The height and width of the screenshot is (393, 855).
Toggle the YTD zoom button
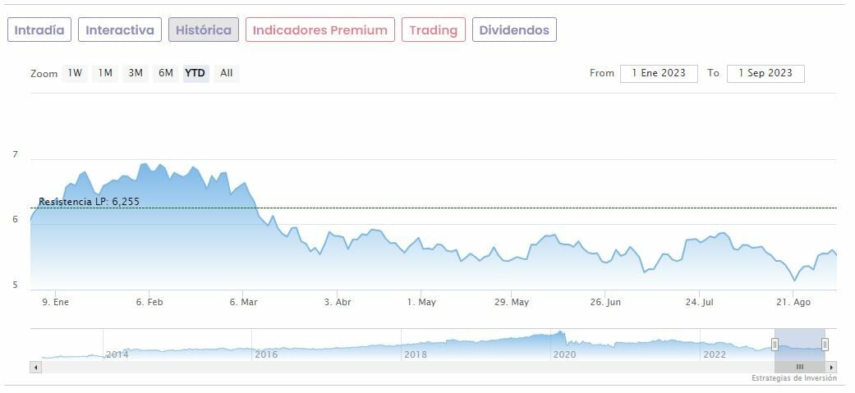tap(195, 73)
